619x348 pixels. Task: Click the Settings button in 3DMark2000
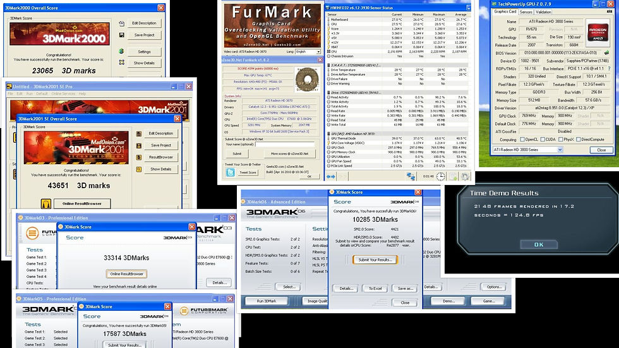pyautogui.click(x=144, y=52)
